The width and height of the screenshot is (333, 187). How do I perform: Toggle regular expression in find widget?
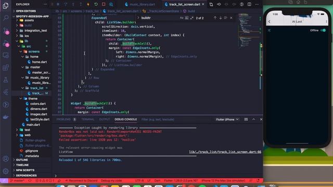(191, 18)
